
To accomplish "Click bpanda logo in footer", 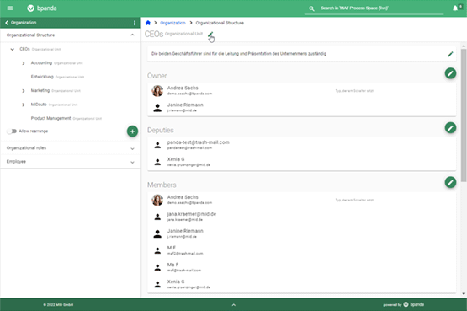I will [x=413, y=304].
